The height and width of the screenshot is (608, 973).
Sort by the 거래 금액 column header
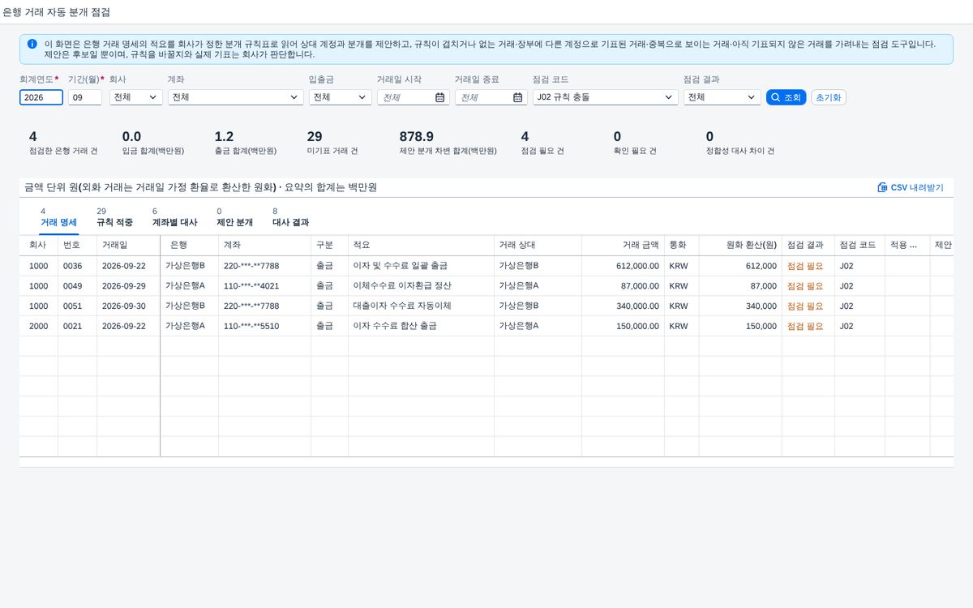(623, 245)
